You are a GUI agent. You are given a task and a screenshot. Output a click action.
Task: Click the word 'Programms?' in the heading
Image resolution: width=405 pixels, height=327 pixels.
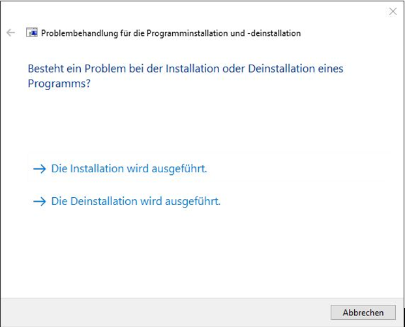(x=59, y=84)
